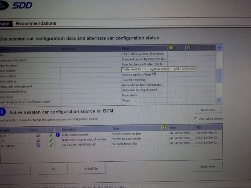Screen dimensions: 251x188
Task: Click Select other button
Action: (208, 167)
